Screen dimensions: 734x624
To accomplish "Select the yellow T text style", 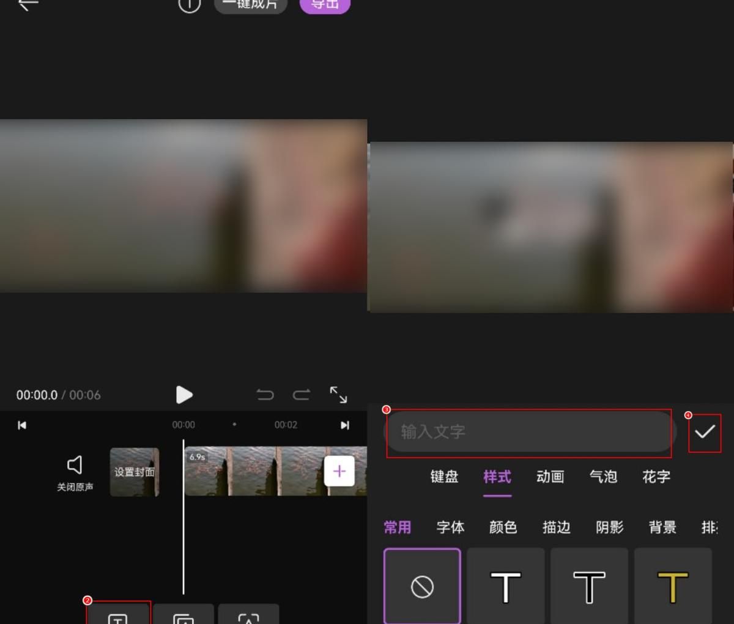I will [672, 585].
